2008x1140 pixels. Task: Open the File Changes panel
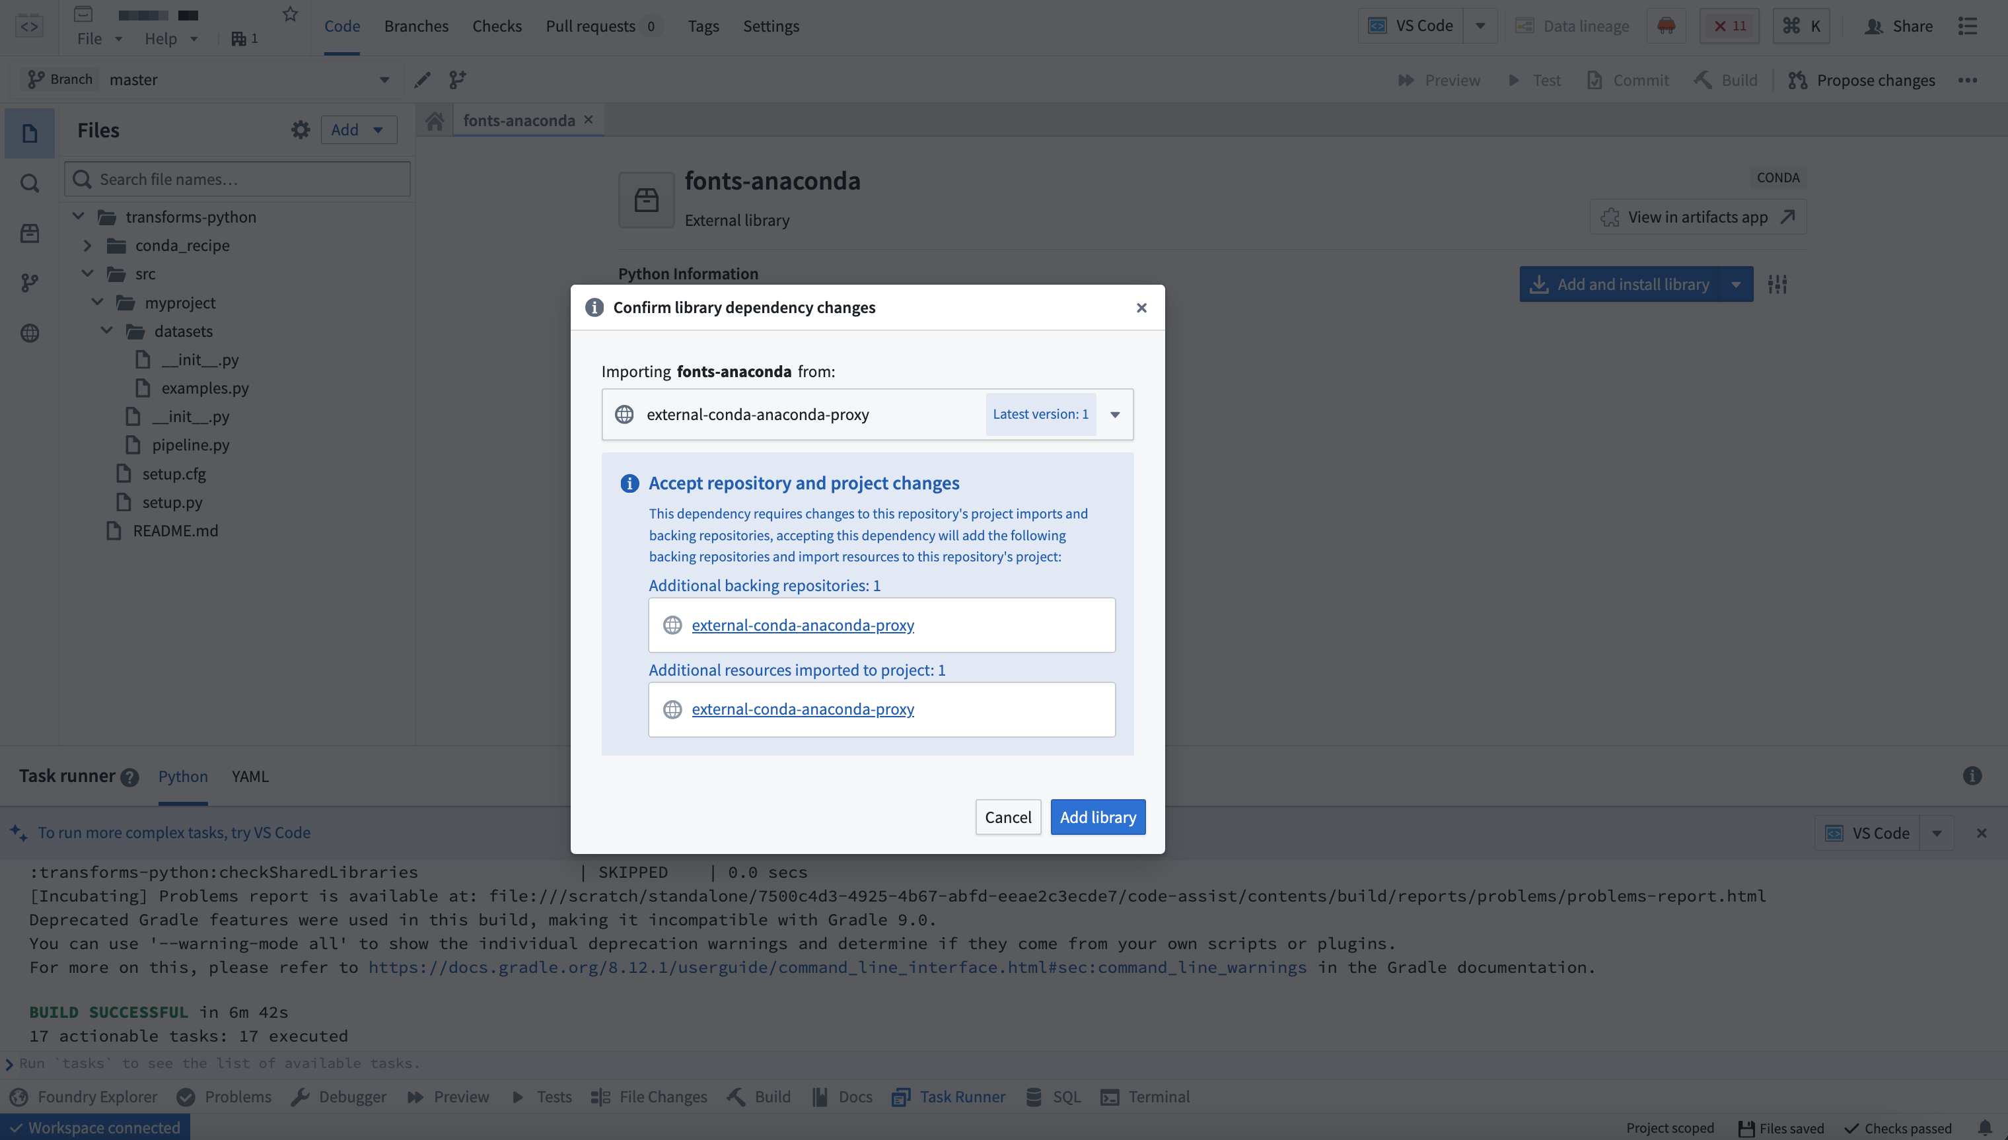pos(649,1097)
